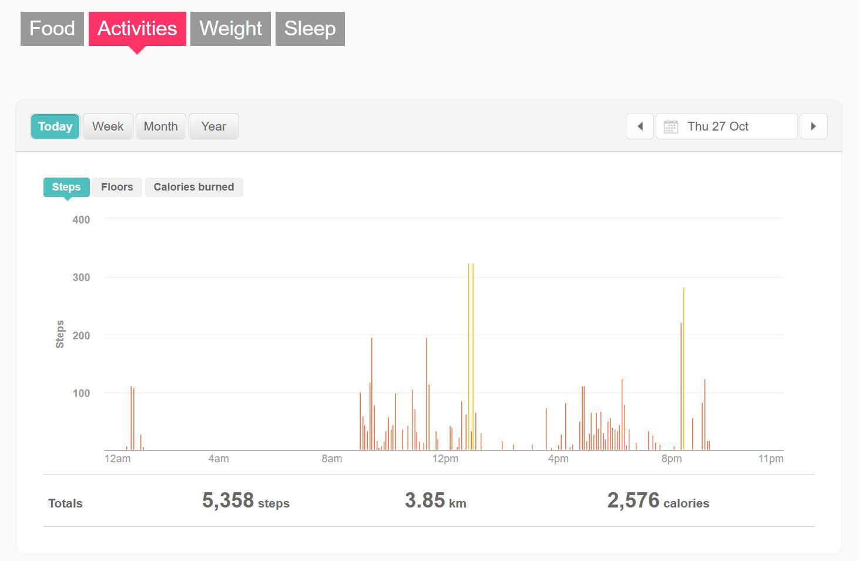Click the Weight section link
The width and height of the screenshot is (859, 561).
[x=230, y=28]
